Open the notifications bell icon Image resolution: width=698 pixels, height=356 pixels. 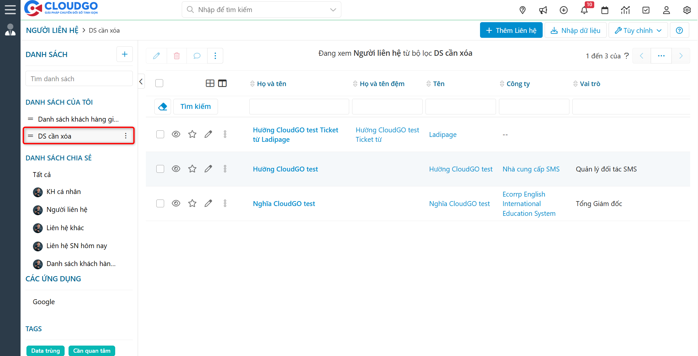[x=584, y=10]
